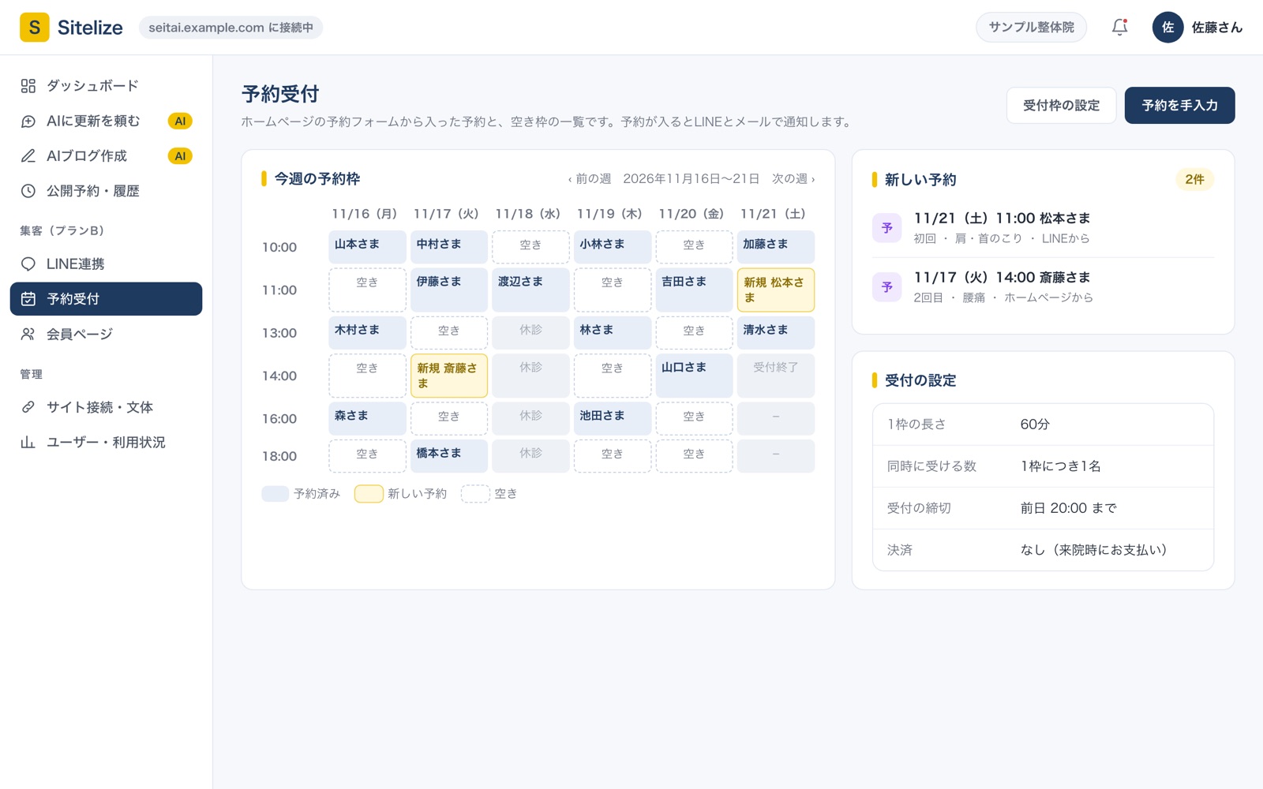Viewport: 1263px width, 789px height.
Task: Click the ダッシュボード grid icon
Action: pyautogui.click(x=28, y=86)
